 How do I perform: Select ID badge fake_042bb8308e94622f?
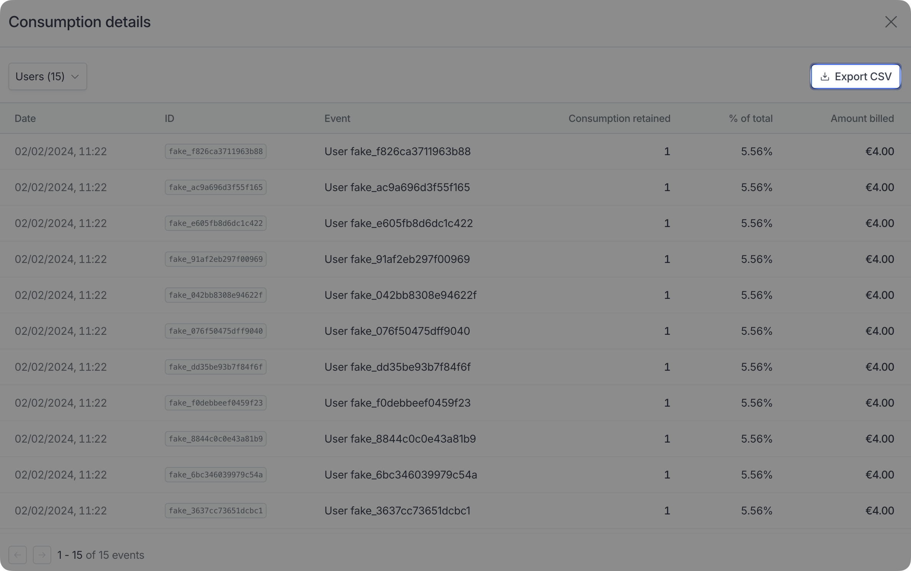[x=216, y=295]
